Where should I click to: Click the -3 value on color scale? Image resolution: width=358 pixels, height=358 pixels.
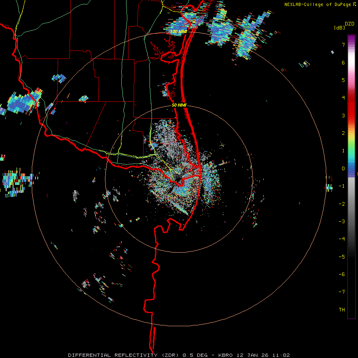pyautogui.click(x=342, y=222)
